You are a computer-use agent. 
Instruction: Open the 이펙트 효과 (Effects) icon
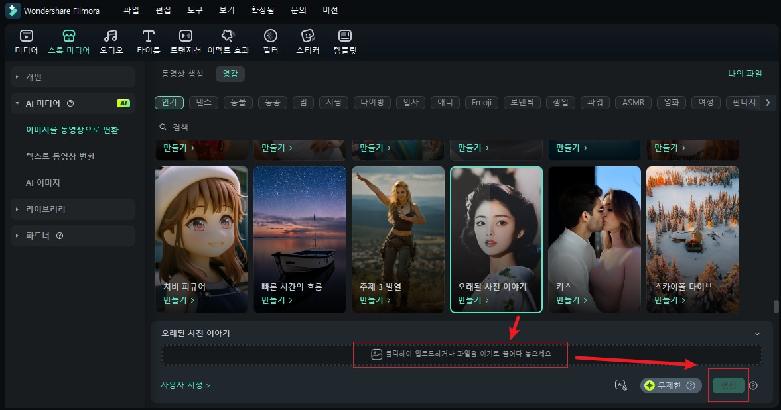tap(228, 36)
